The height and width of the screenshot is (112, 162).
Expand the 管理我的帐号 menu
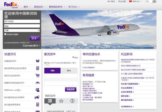(x=57, y=7)
